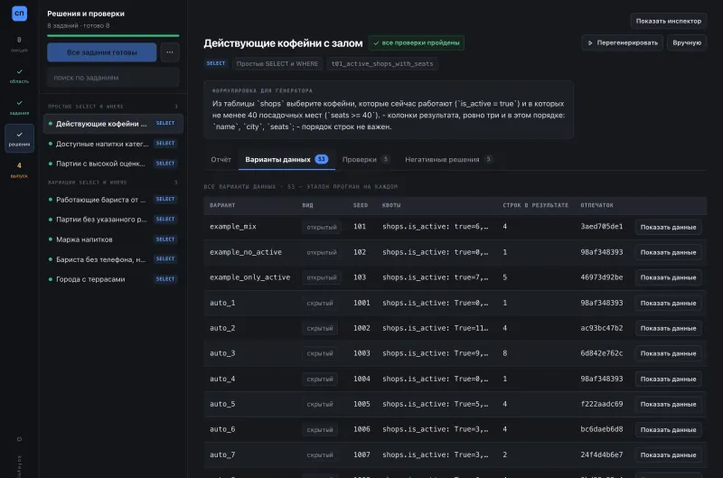Click seed value 1005
Image resolution: width=723 pixels, height=478 pixels.
361,404
